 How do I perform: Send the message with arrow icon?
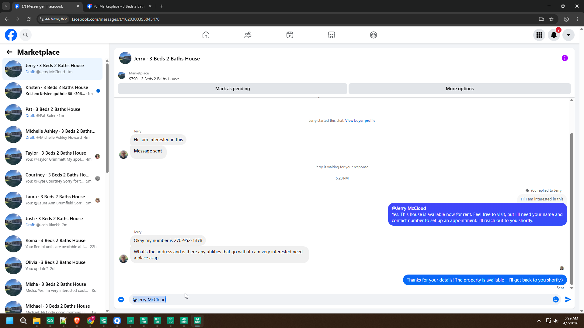click(x=568, y=299)
